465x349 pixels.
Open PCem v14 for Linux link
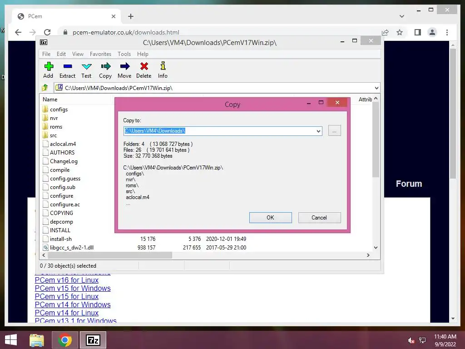tap(67, 313)
